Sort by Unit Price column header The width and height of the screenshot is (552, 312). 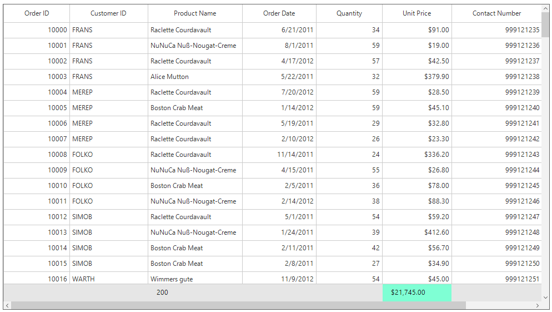point(417,13)
